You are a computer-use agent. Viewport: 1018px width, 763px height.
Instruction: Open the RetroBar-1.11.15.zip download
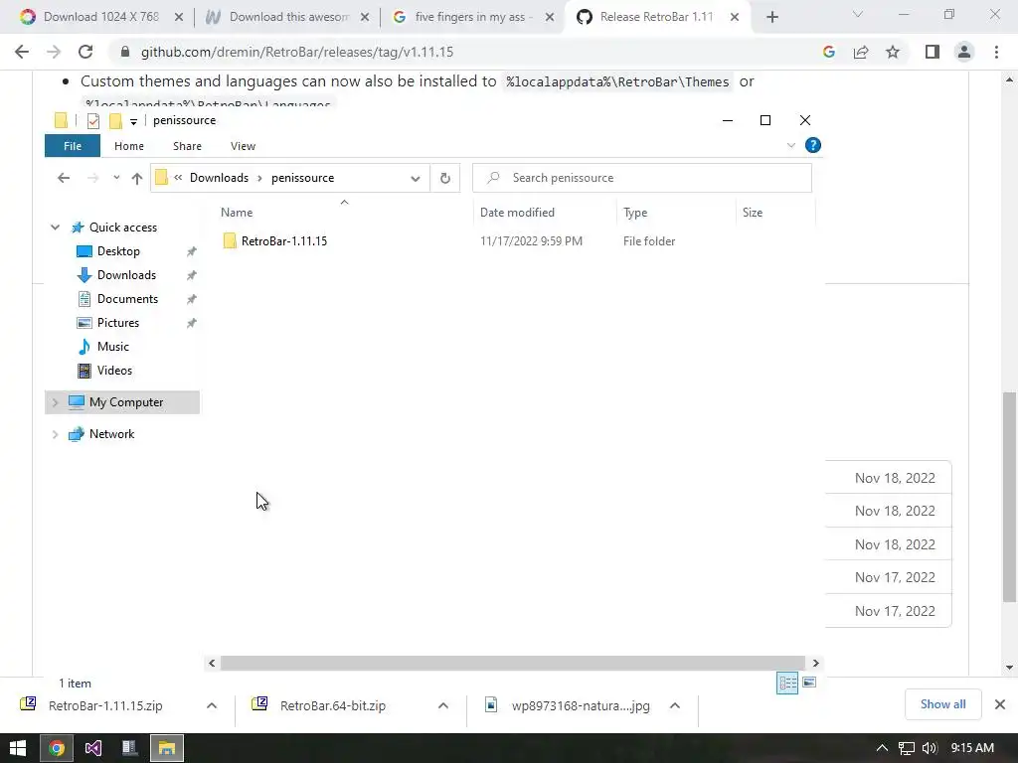(x=105, y=705)
